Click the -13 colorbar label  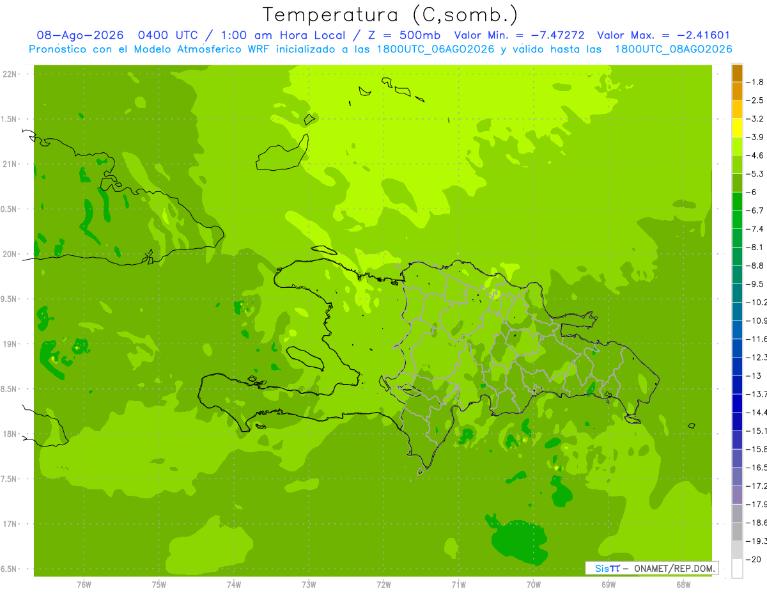(754, 376)
